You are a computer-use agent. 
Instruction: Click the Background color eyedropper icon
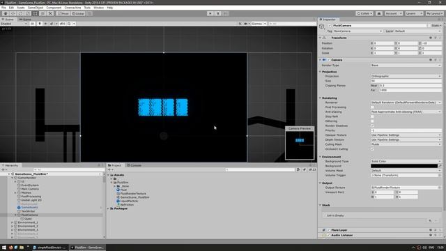click(x=440, y=166)
